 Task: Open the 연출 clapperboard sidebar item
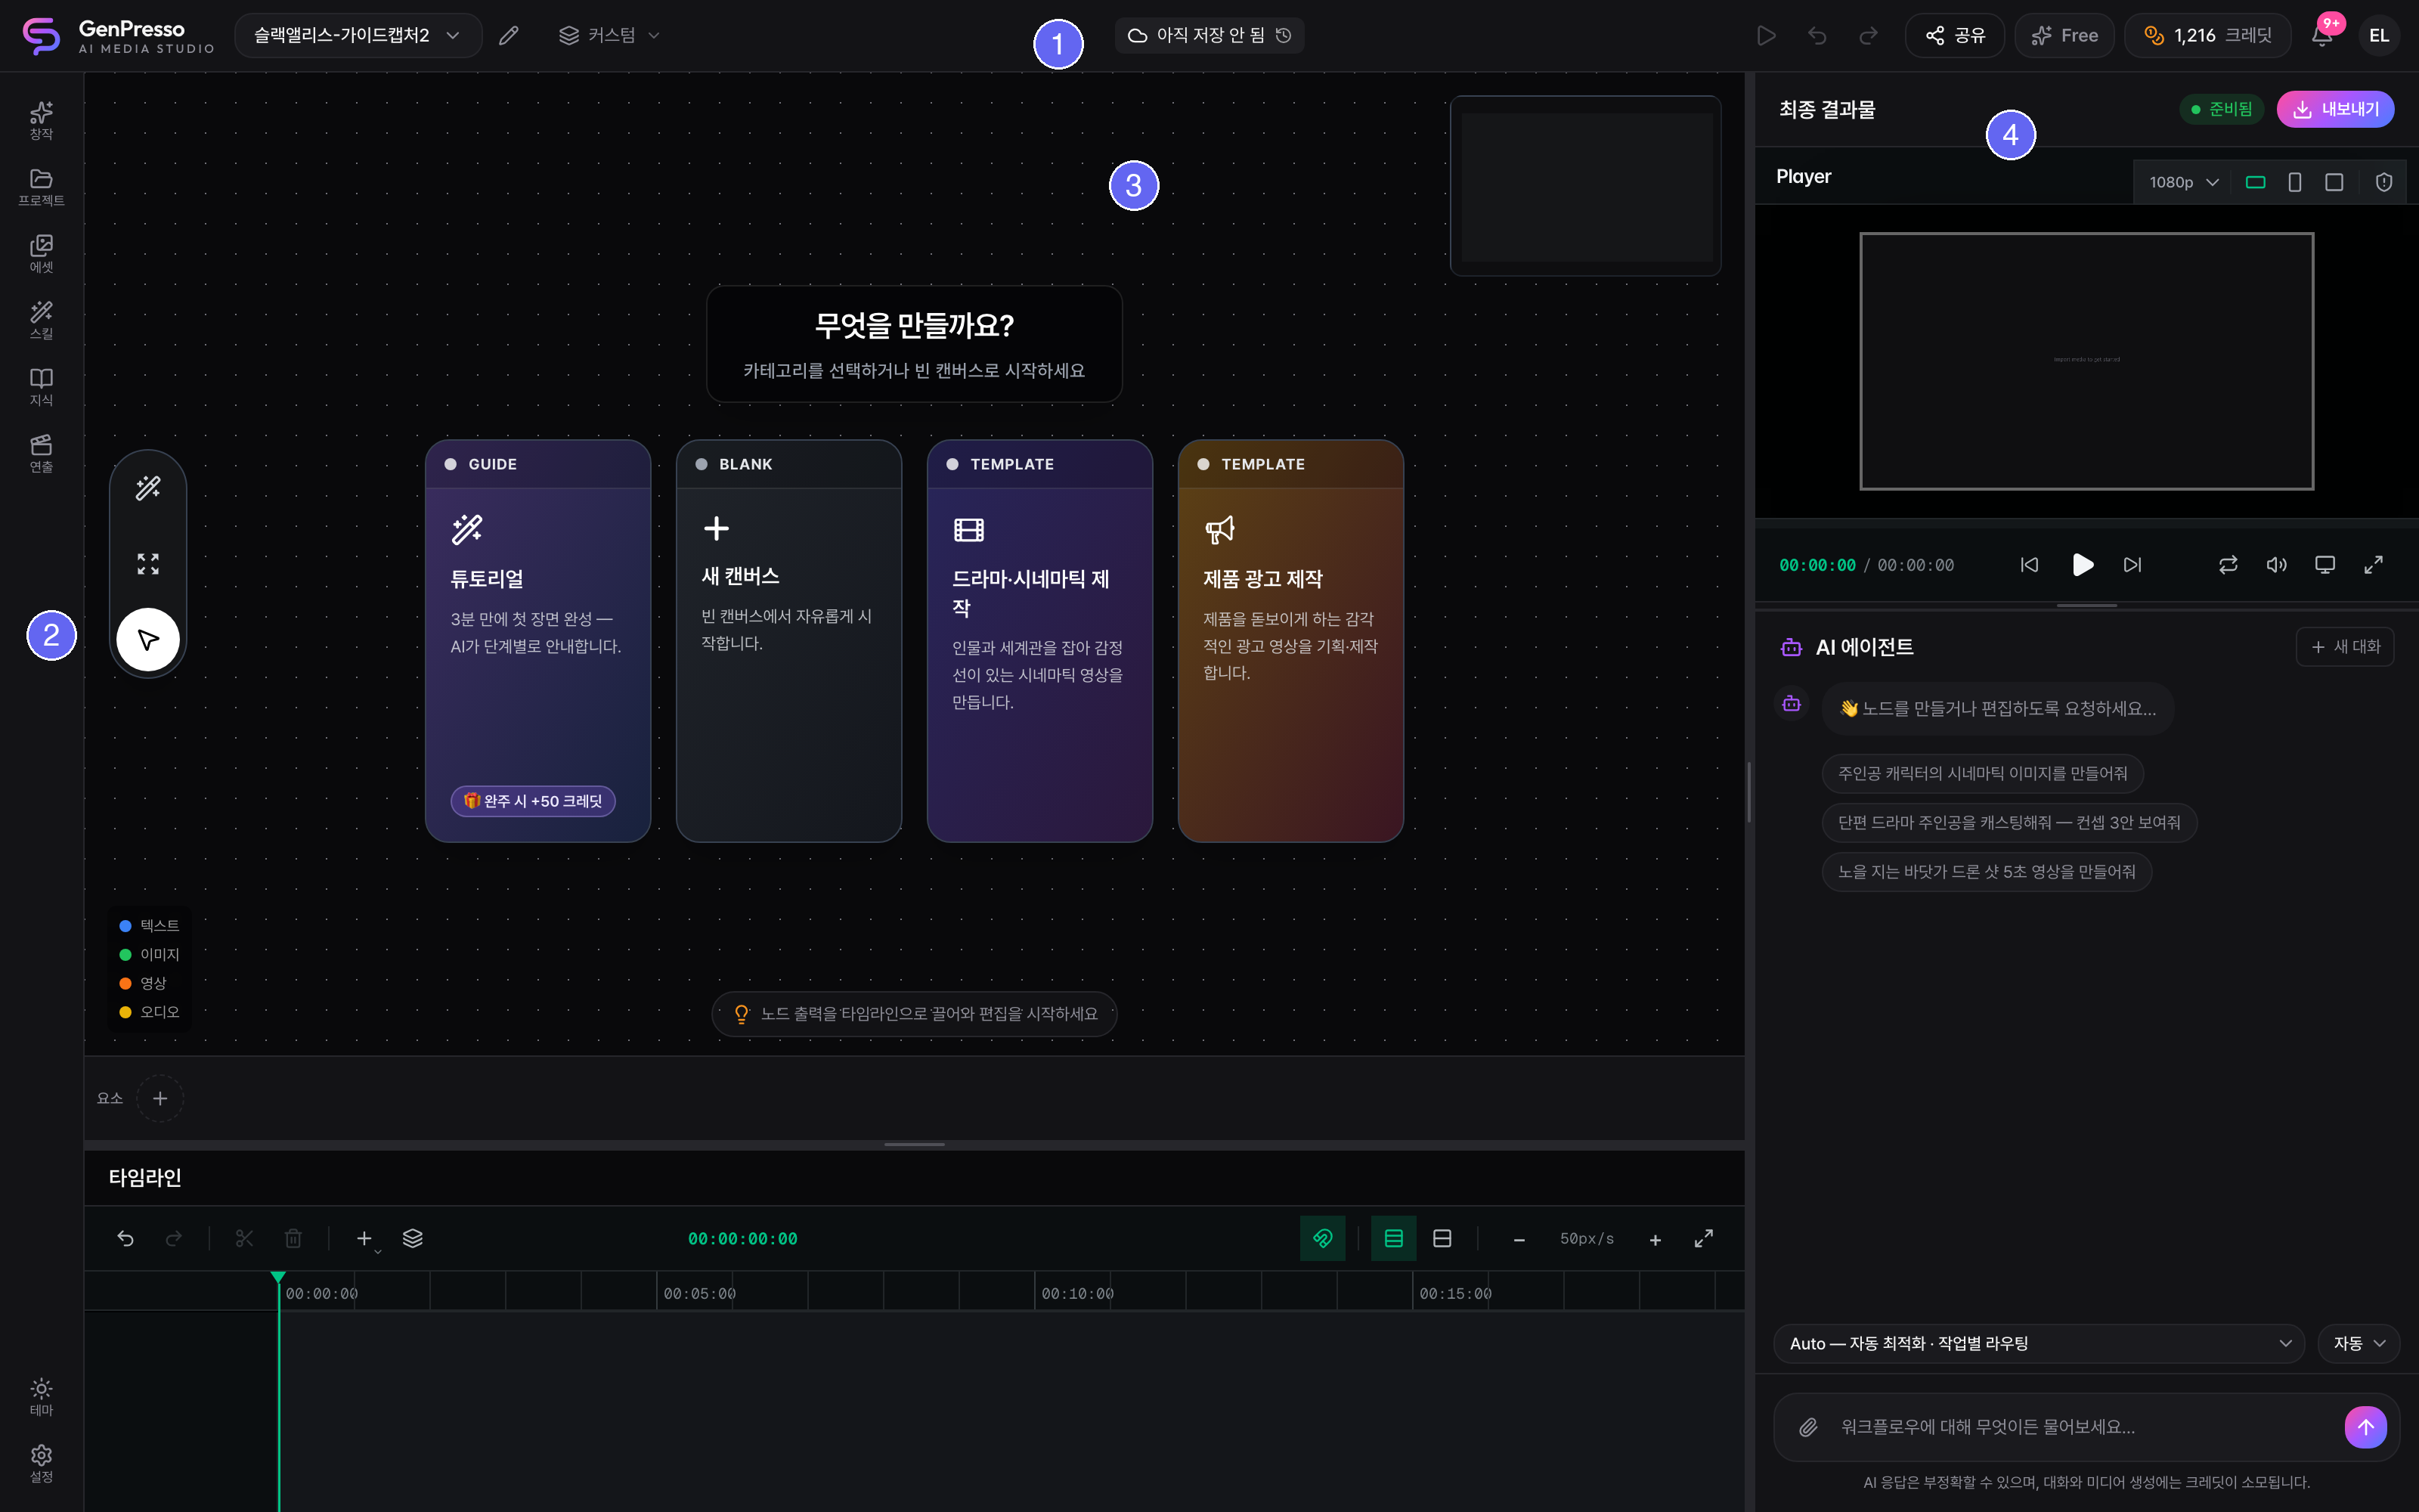[41, 453]
